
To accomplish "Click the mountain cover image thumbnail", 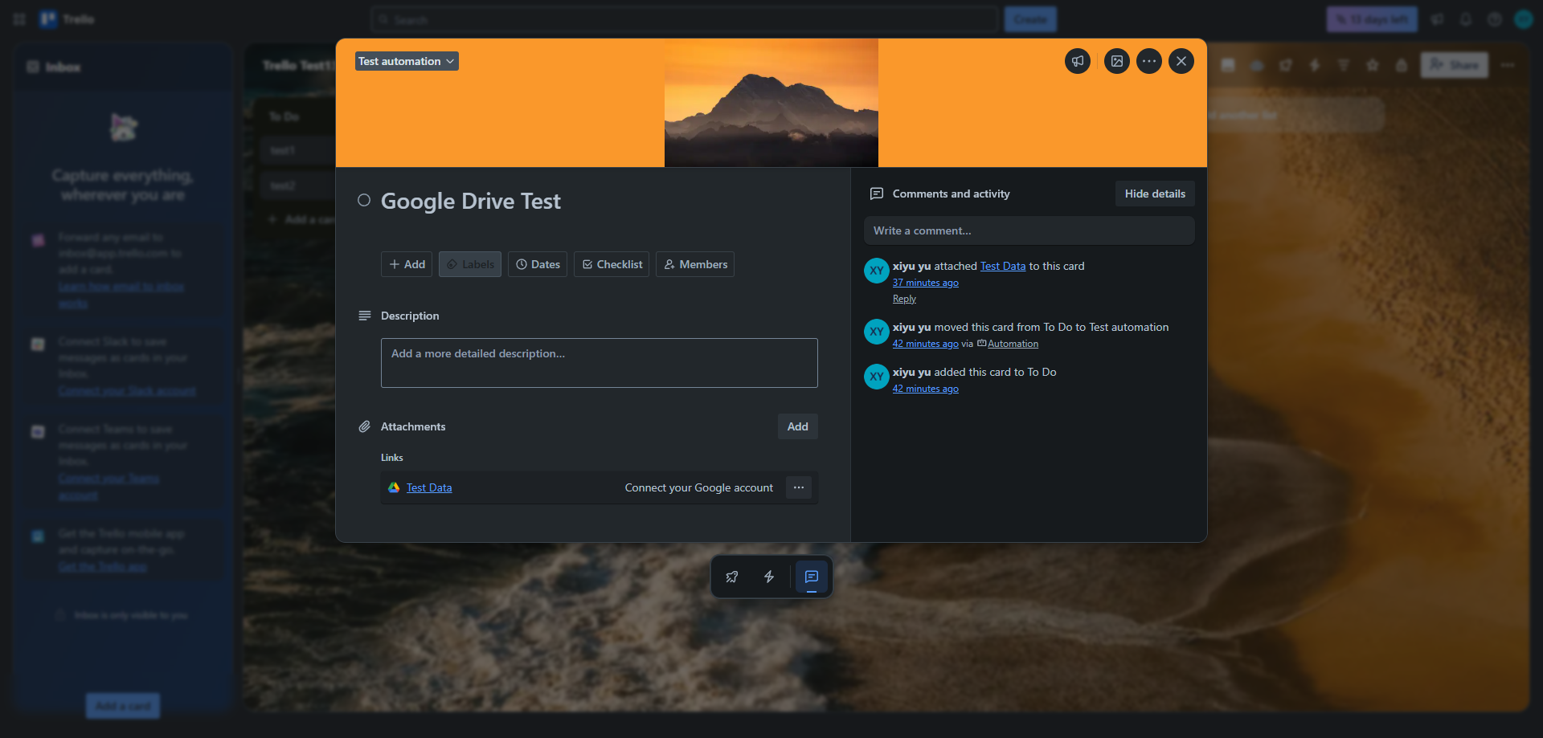I will point(771,103).
